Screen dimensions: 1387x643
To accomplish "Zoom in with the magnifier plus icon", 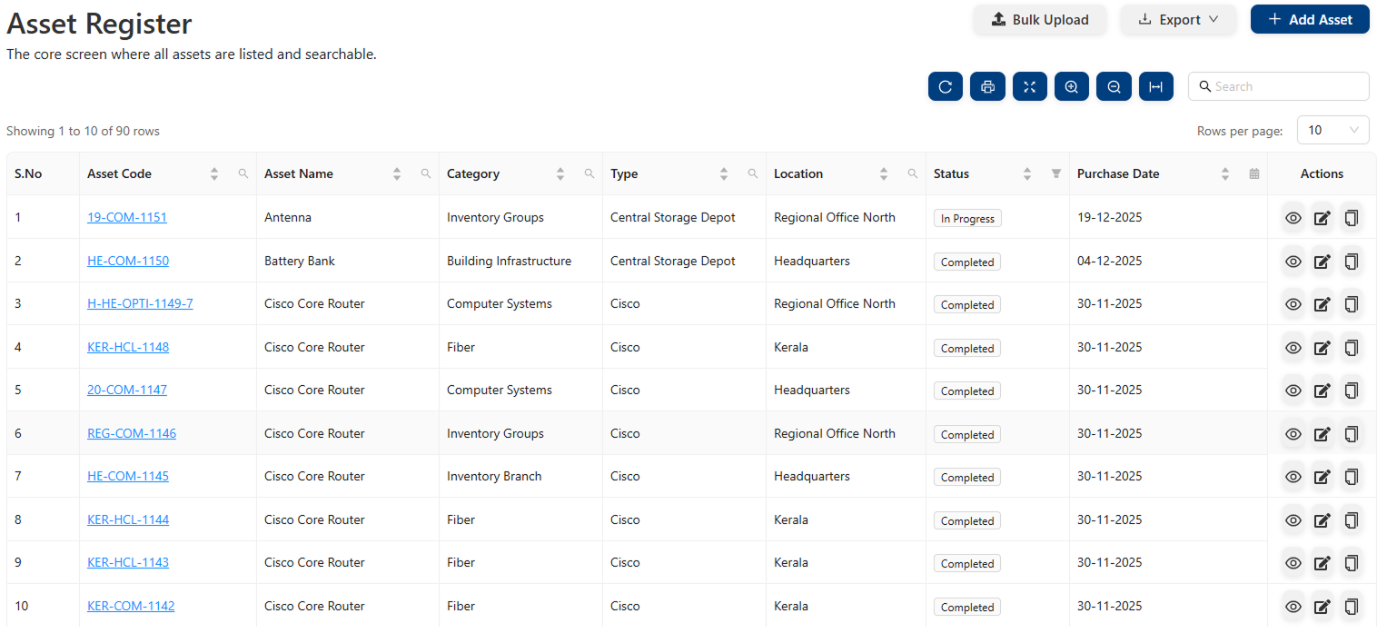I will (1072, 87).
